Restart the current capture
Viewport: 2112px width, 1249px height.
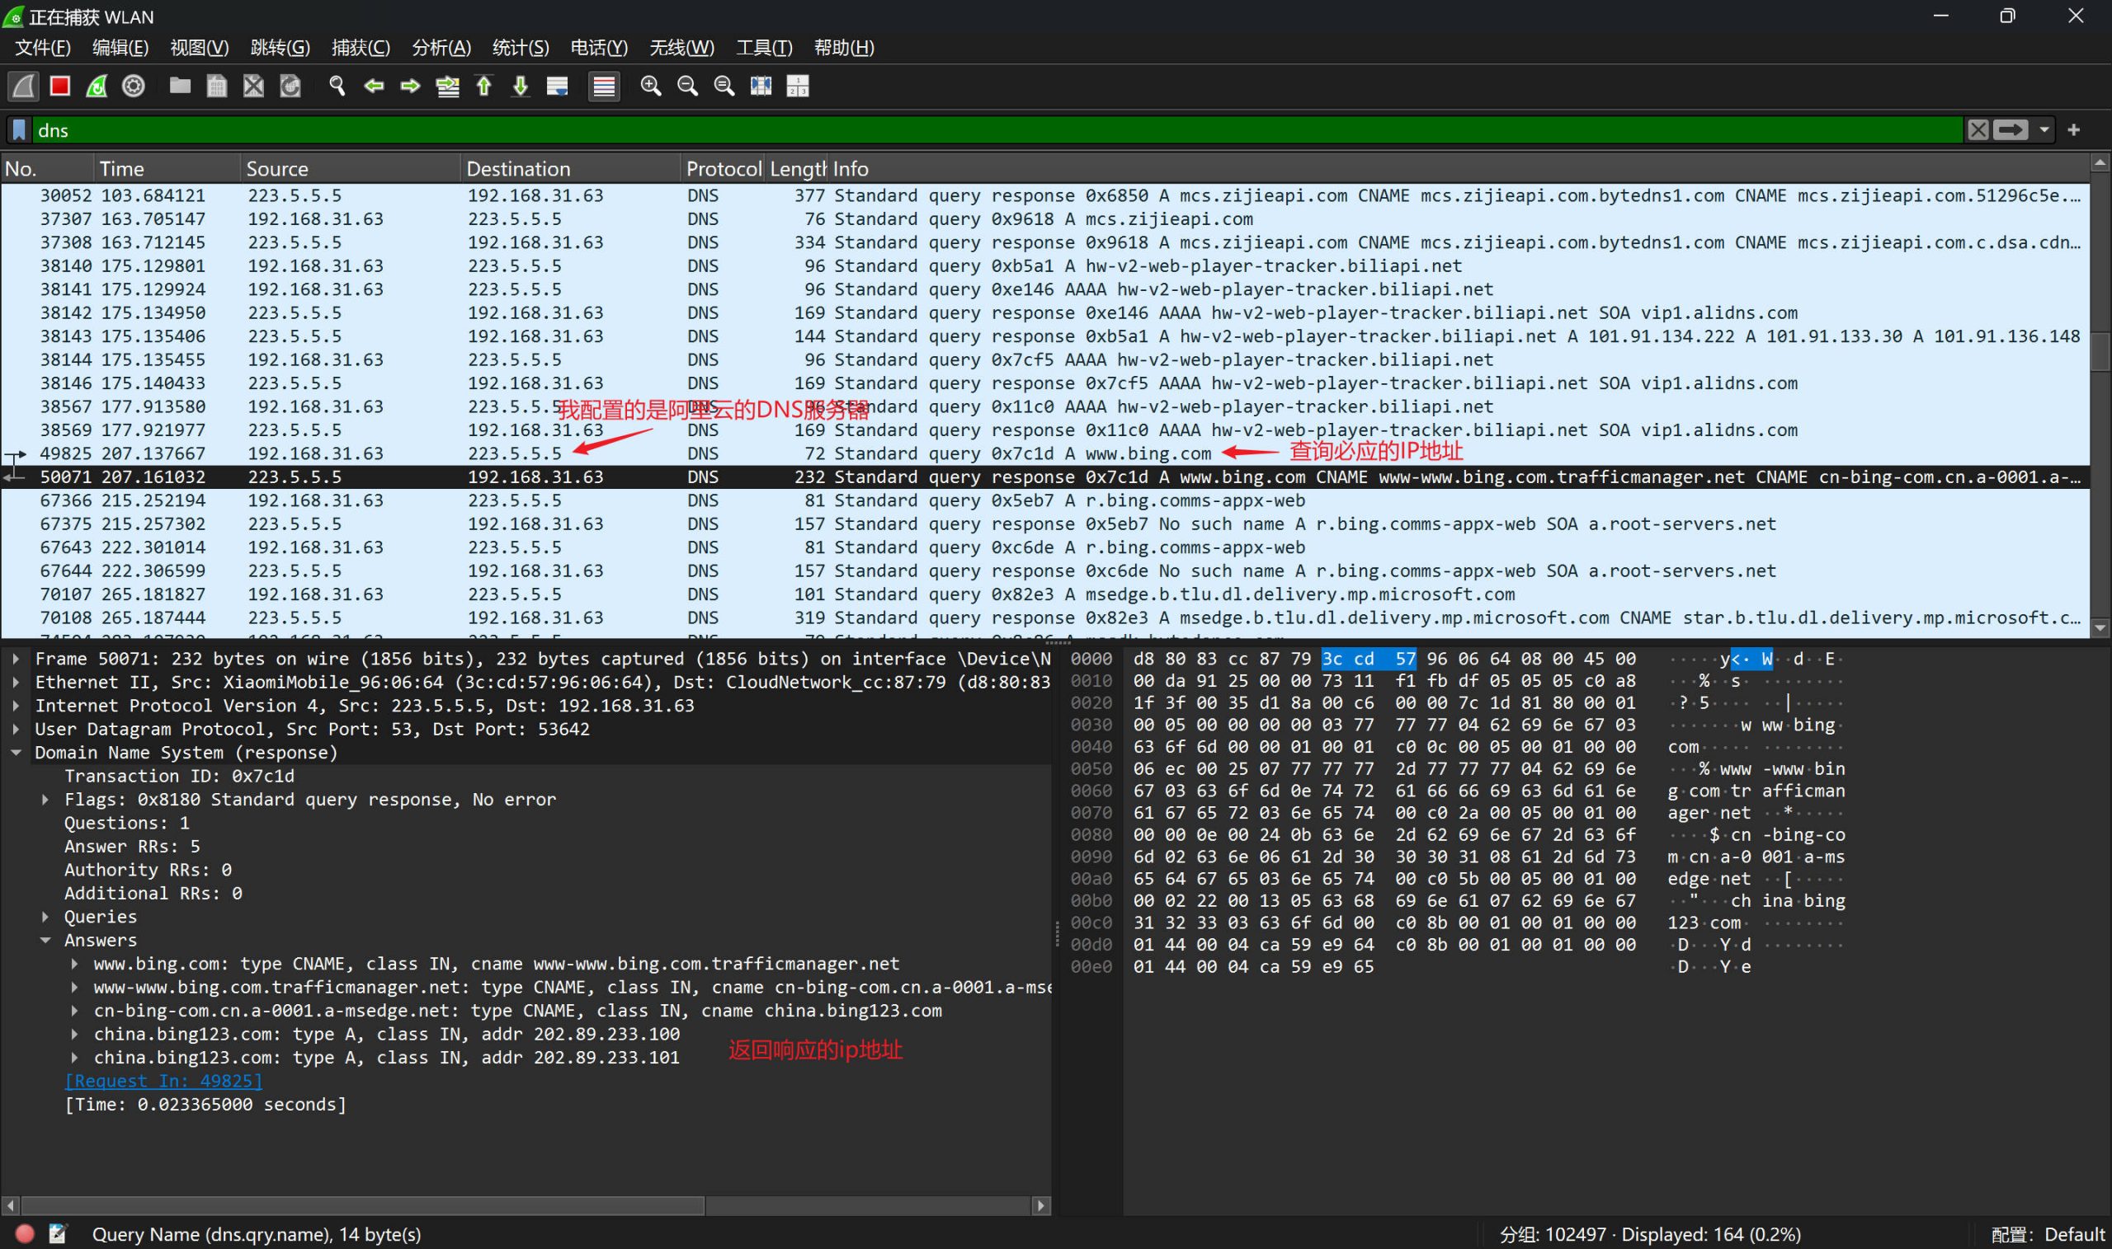point(97,86)
